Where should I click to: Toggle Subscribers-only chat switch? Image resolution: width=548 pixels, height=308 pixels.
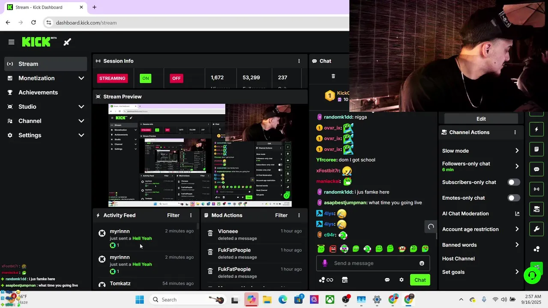(513, 182)
